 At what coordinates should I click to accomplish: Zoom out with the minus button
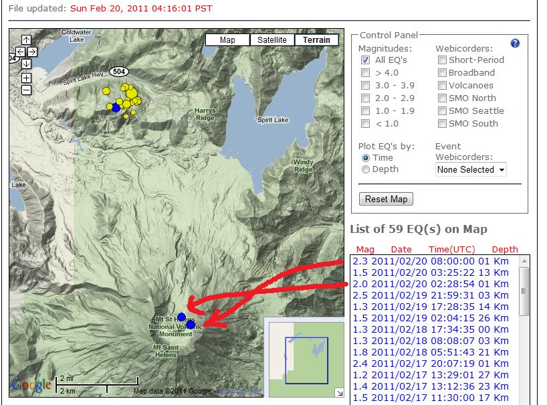coord(26,90)
